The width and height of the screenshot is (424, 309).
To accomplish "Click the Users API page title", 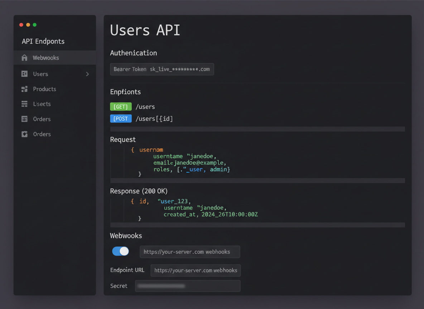I will [145, 30].
